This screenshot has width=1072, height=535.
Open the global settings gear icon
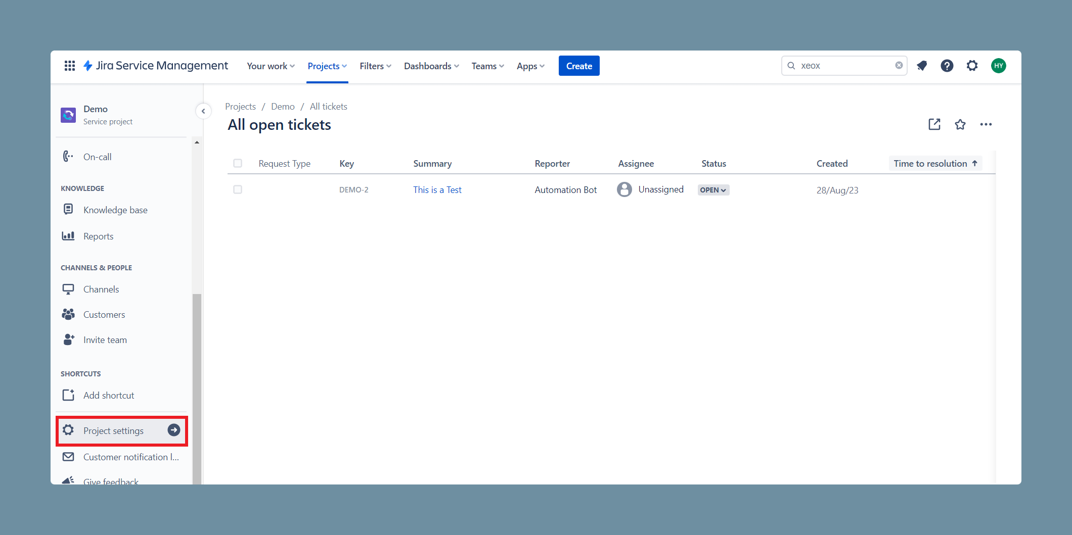[x=972, y=66]
